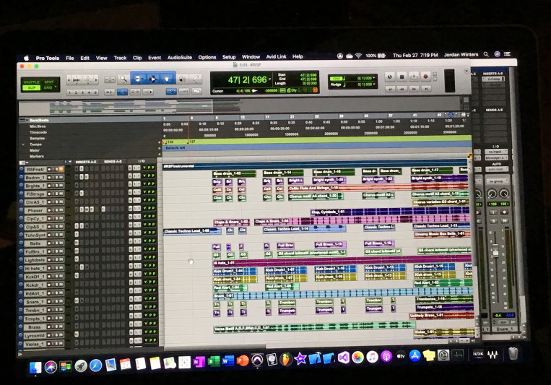The width and height of the screenshot is (551, 385).
Task: Open the Avid Link menu
Action: click(276, 56)
